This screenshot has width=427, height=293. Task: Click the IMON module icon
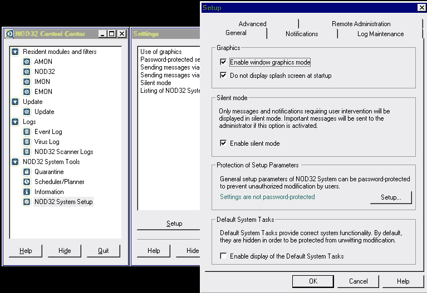pyautogui.click(x=27, y=82)
